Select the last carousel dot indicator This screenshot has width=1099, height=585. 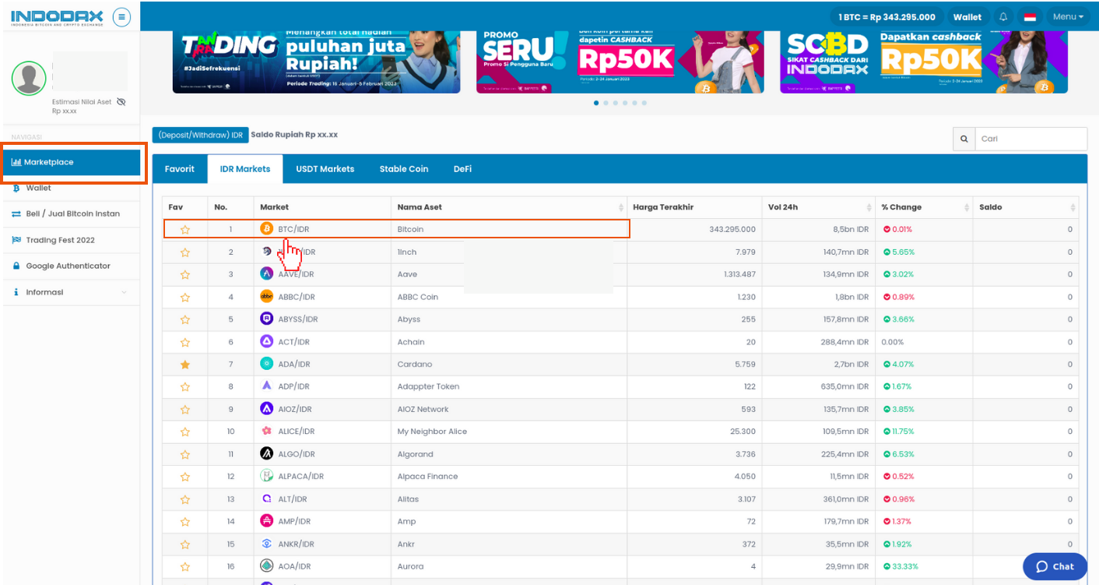click(x=644, y=103)
